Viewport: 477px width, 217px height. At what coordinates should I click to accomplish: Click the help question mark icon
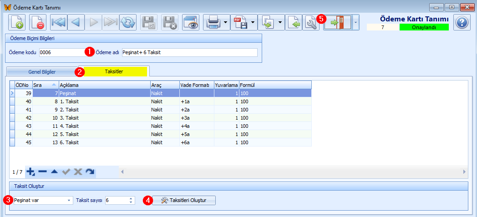462,22
